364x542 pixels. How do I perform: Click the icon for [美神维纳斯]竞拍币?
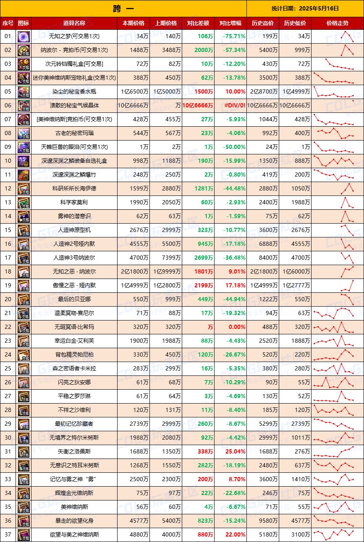[x=24, y=120]
